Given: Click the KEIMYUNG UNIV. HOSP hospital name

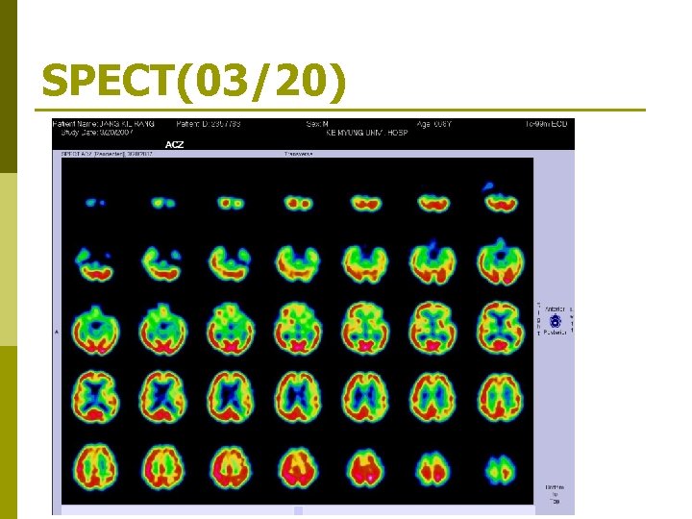Looking at the screenshot, I should [367, 133].
